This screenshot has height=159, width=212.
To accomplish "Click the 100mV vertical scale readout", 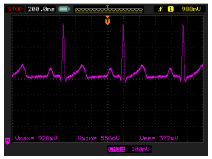I will coord(140,149).
